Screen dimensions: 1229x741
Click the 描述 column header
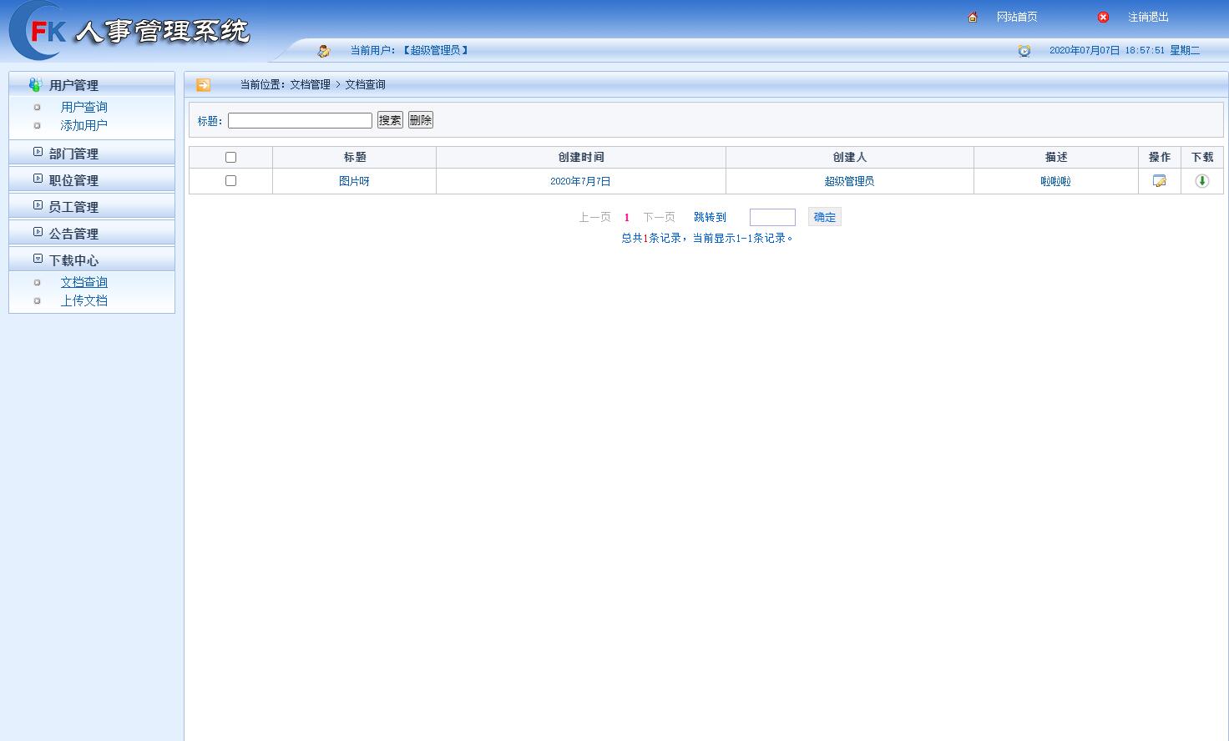point(1056,158)
